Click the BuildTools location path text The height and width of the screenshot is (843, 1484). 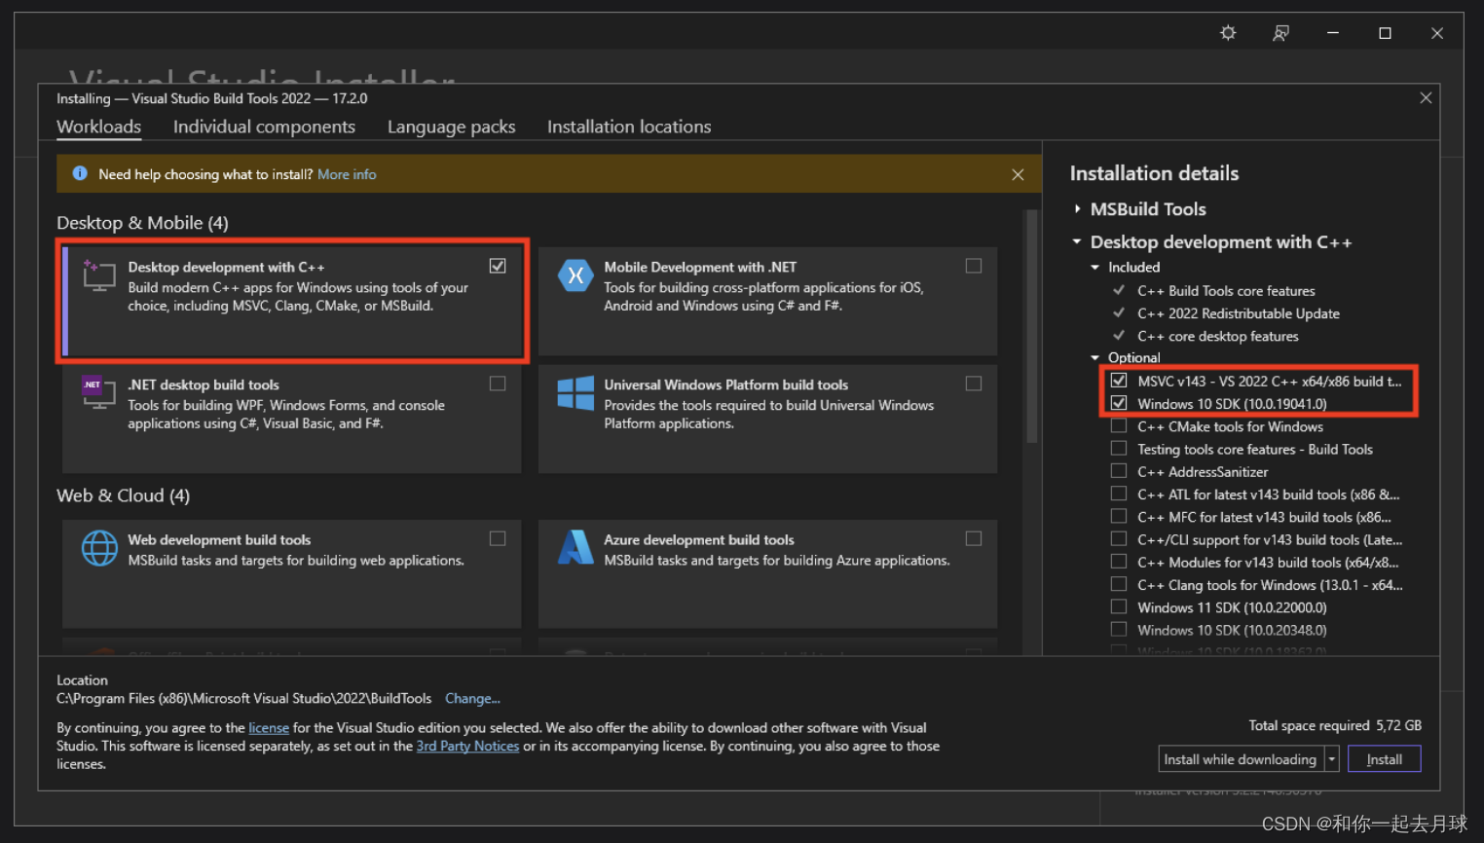point(243,698)
